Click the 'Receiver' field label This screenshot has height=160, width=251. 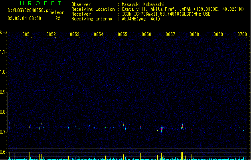[81, 14]
